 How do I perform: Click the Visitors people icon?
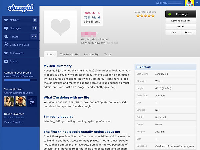pyautogui.click(x=6, y=36)
